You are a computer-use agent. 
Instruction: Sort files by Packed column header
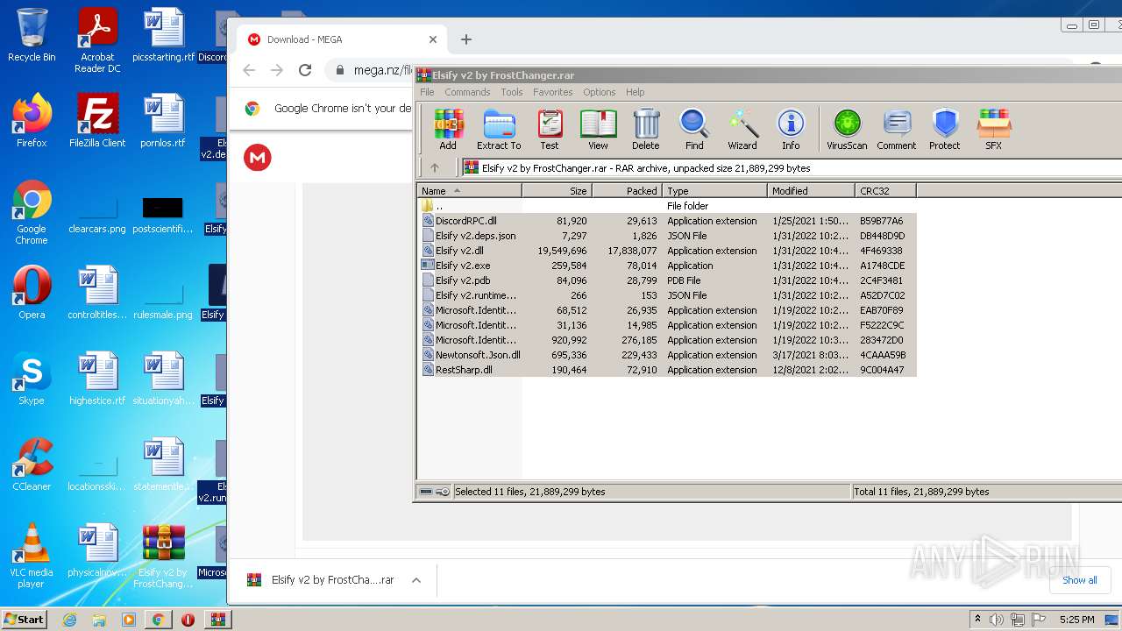(x=628, y=190)
